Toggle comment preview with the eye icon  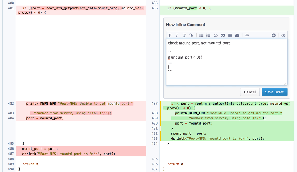(283, 35)
